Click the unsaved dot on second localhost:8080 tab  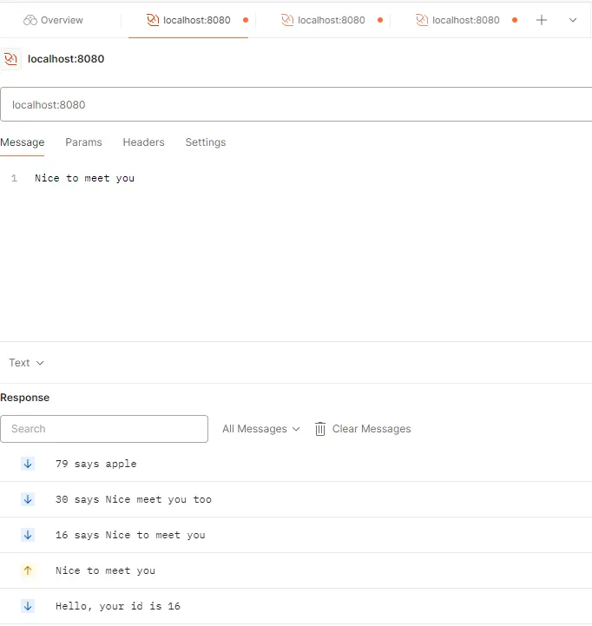[x=380, y=20]
